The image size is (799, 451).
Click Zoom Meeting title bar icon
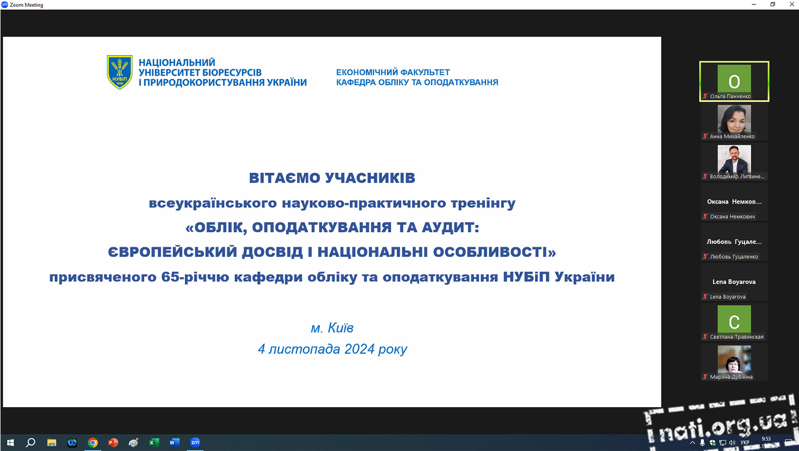click(x=5, y=4)
